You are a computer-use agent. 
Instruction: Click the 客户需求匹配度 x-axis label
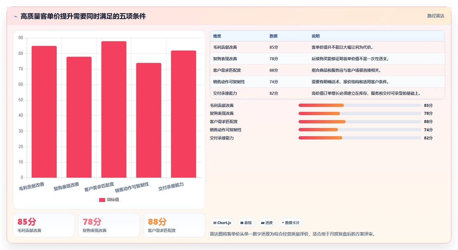pos(99,187)
